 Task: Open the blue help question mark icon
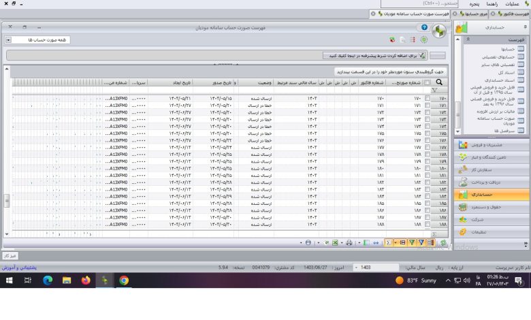[424, 28]
